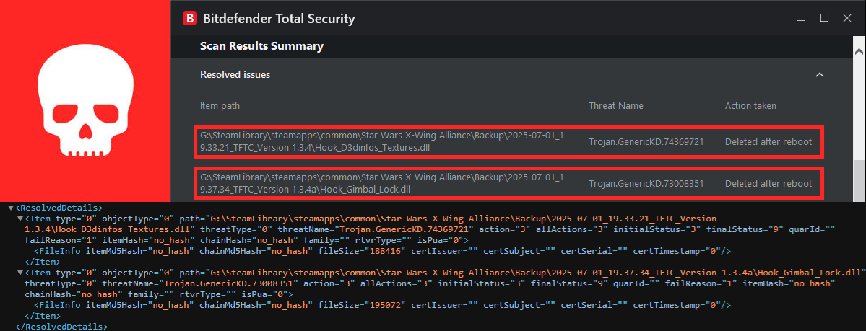Collapse the ResolvedDetails XML node triangle

pos(11,208)
